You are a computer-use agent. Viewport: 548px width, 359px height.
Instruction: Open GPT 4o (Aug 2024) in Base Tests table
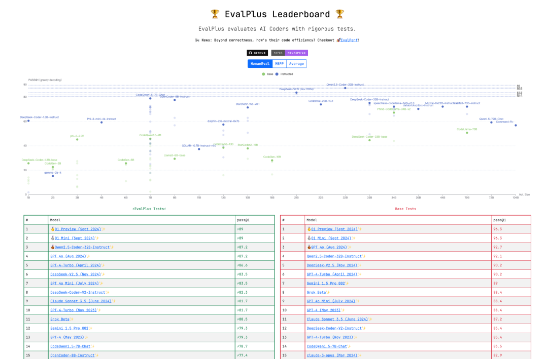click(329, 248)
